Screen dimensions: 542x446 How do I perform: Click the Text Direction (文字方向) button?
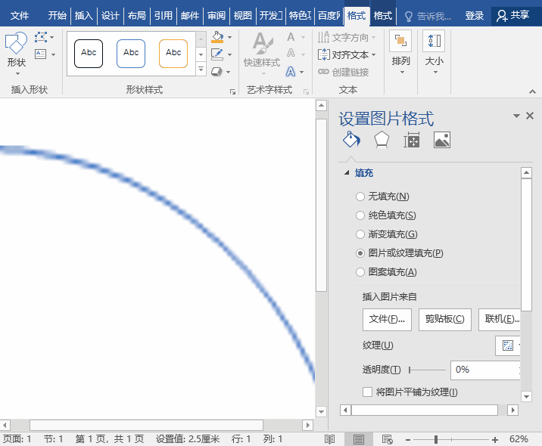[347, 37]
